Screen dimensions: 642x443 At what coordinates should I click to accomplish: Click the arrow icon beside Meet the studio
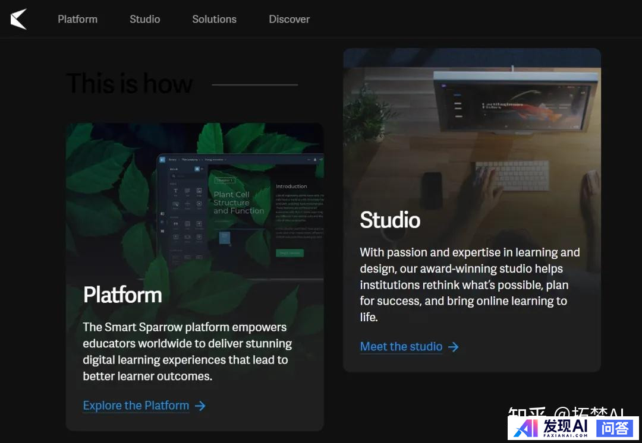pyautogui.click(x=454, y=347)
